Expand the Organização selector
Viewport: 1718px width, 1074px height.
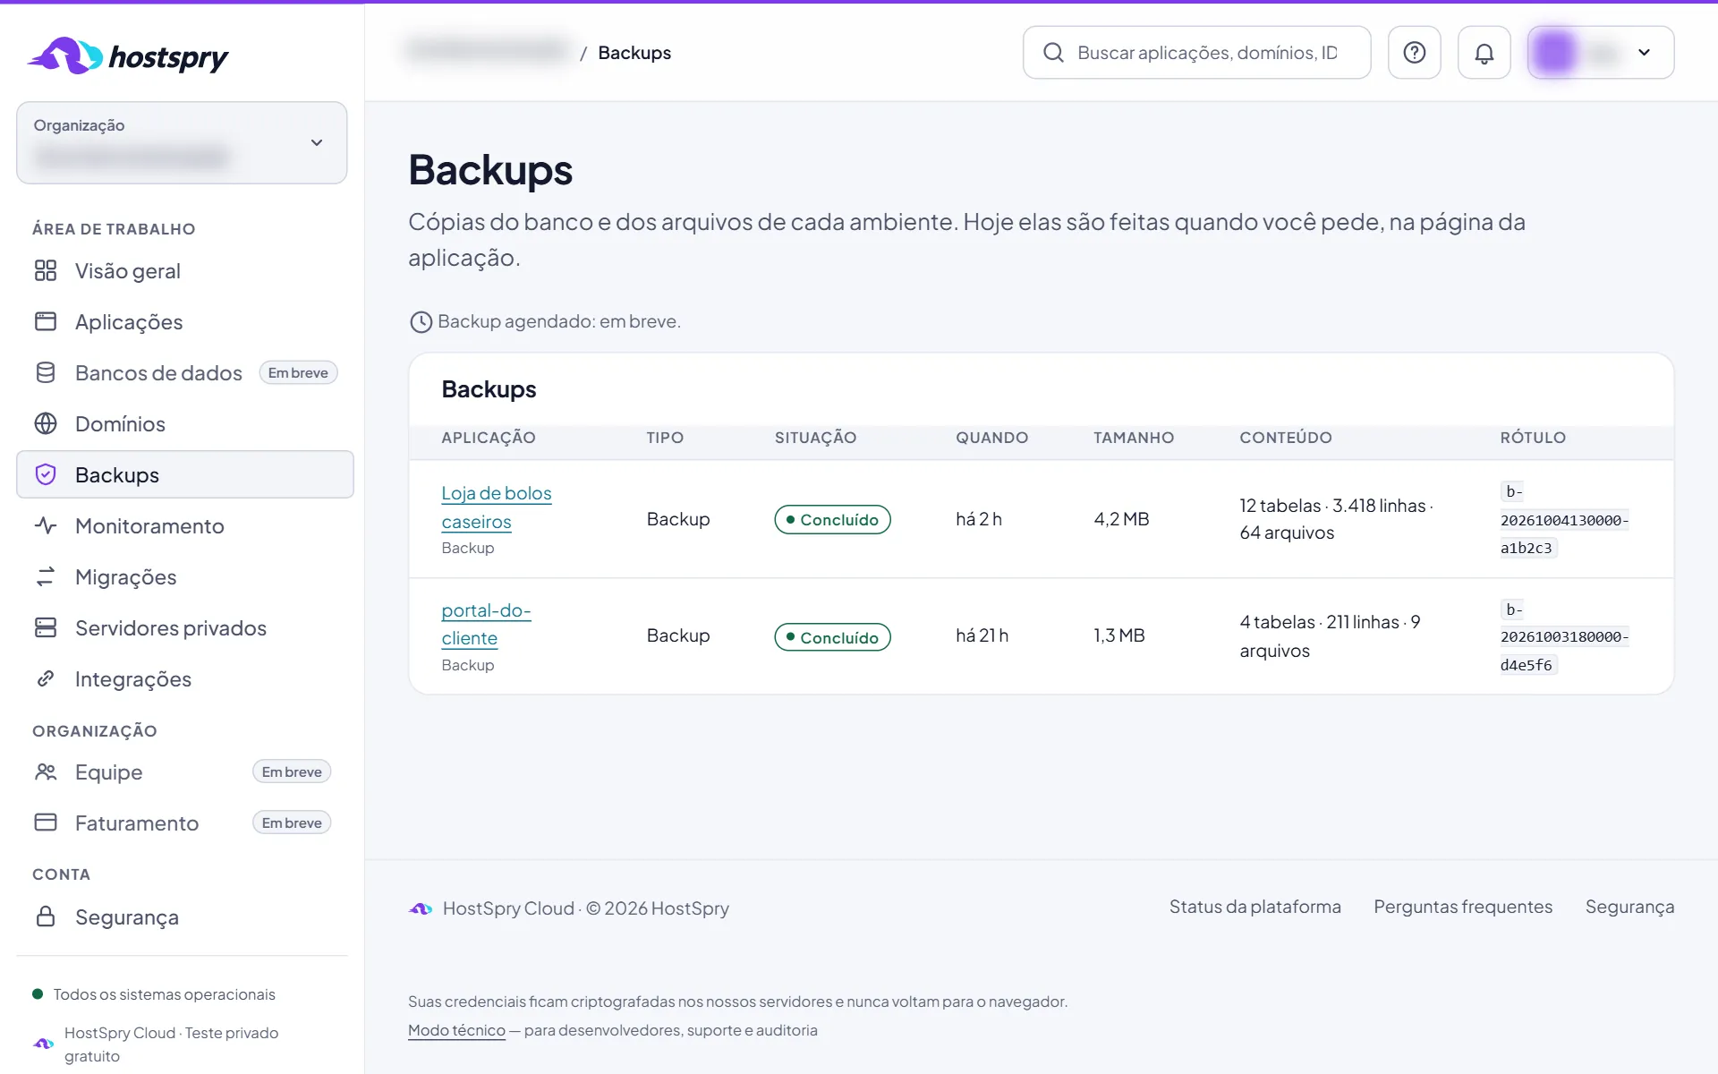pyautogui.click(x=182, y=142)
